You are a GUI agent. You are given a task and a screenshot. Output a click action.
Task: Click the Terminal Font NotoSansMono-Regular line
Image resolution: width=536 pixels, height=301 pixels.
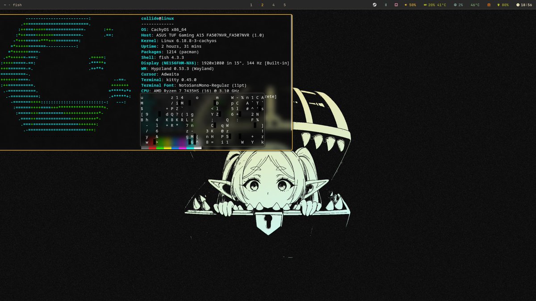click(194, 85)
